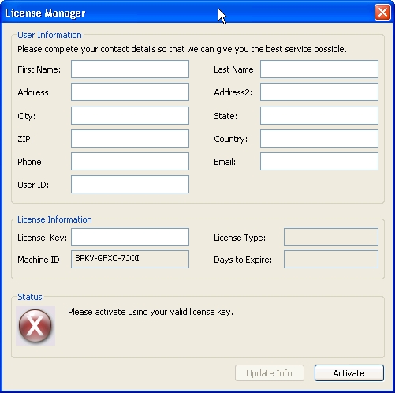
Task: Focus the Address2 text box
Action: (x=319, y=92)
